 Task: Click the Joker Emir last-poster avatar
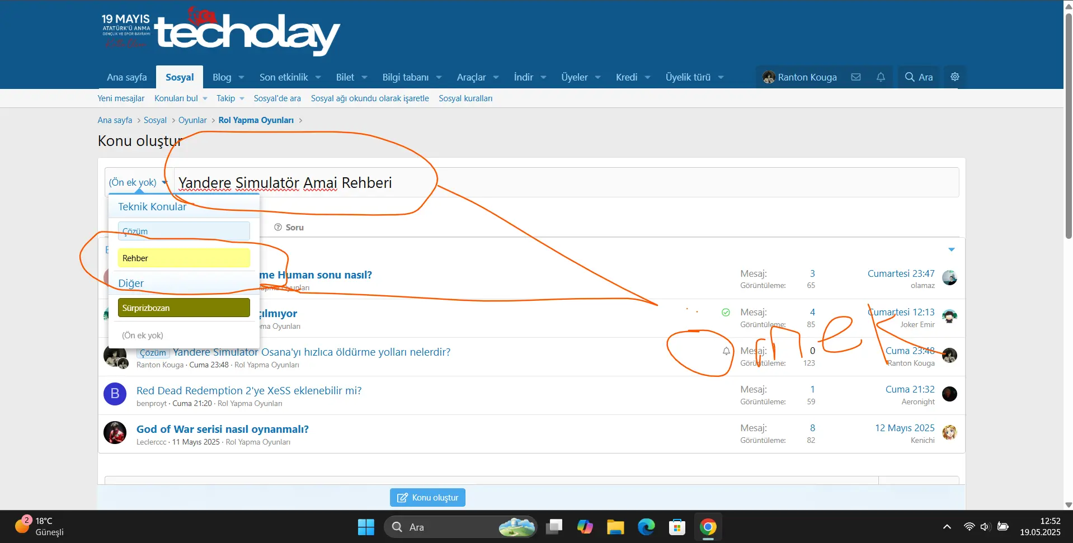pyautogui.click(x=949, y=317)
